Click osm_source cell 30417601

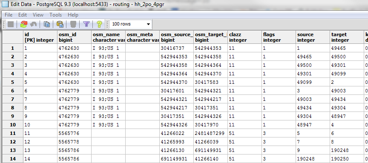tap(176, 91)
